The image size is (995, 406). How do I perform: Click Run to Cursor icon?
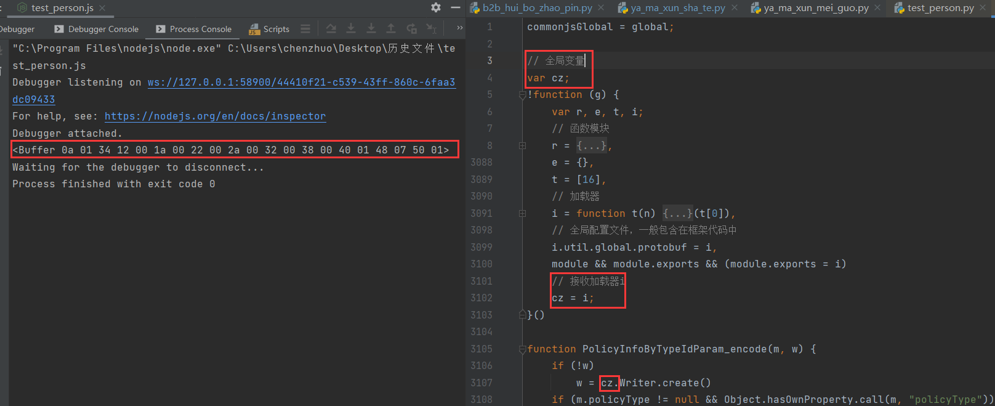point(432,28)
